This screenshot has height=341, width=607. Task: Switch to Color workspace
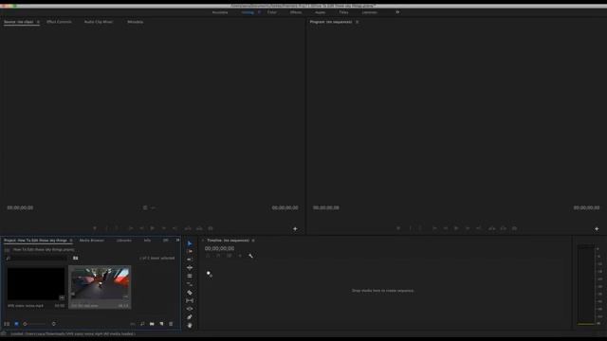click(272, 12)
